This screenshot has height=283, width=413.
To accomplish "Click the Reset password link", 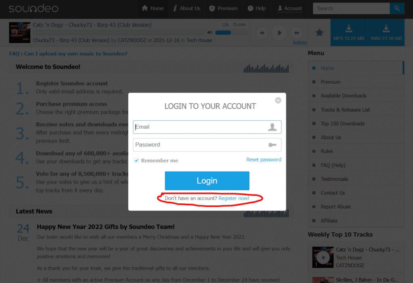I will pyautogui.click(x=264, y=160).
